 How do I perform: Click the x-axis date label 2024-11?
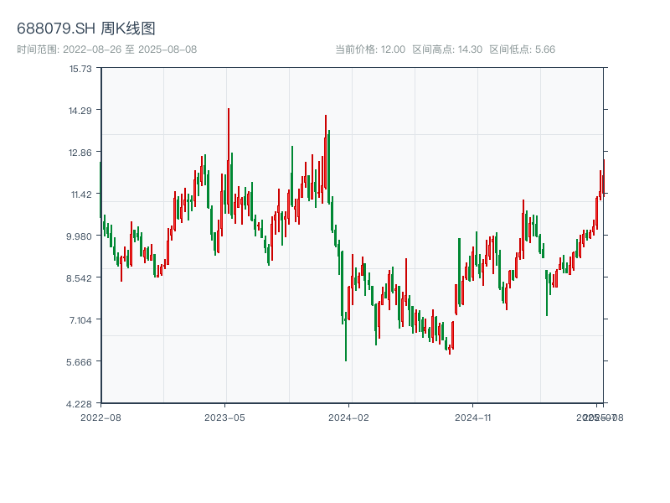pos(472,417)
